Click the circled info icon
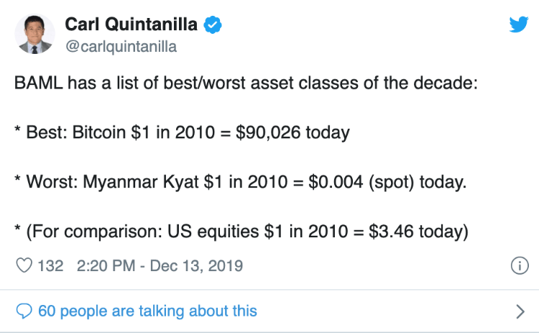Viewport: 539px width, 333px height. [518, 266]
